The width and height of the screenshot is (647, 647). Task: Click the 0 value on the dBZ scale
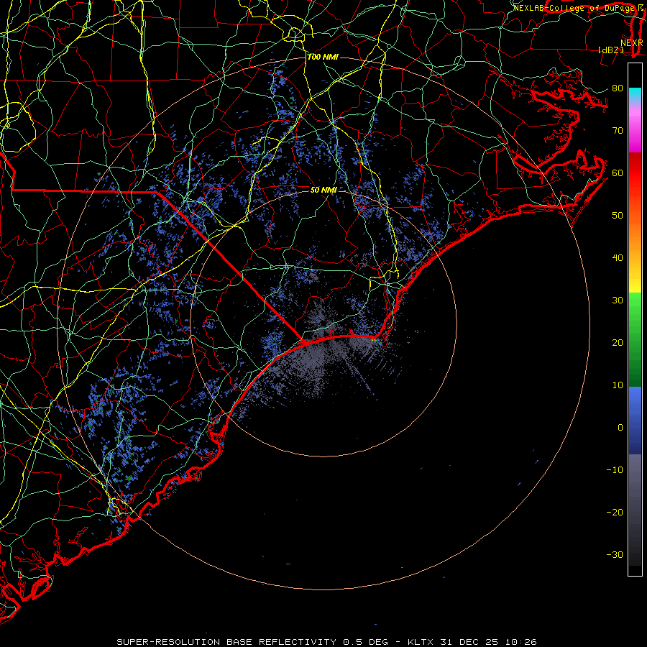(620, 428)
